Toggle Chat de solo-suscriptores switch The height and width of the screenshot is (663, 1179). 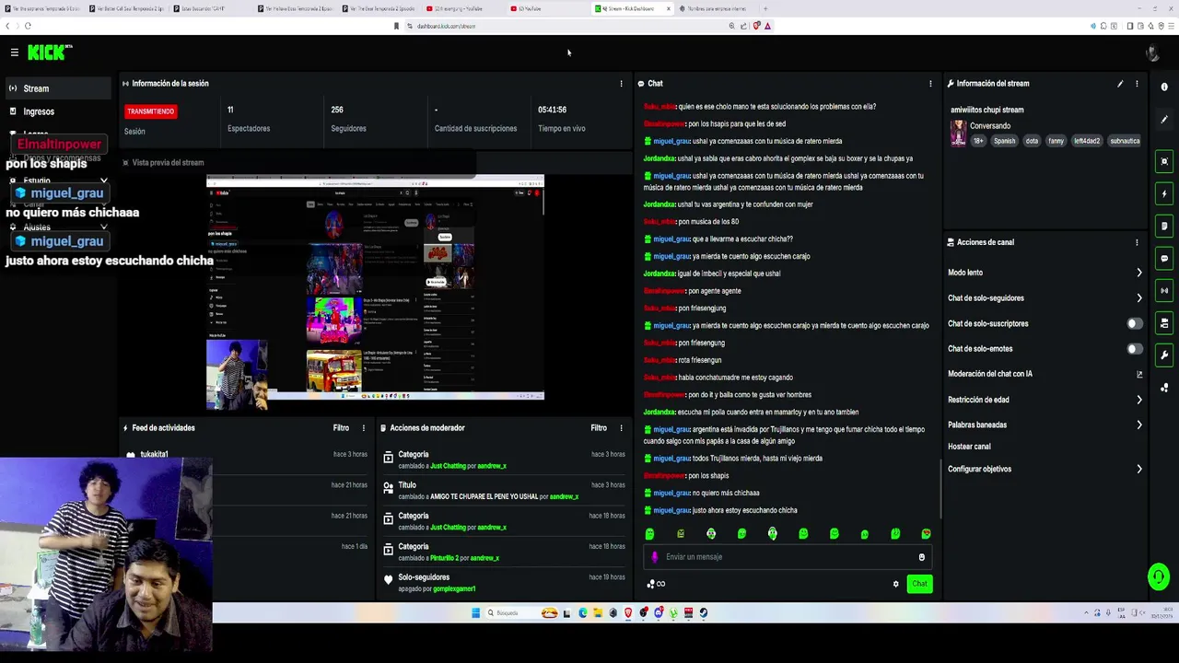point(1134,323)
